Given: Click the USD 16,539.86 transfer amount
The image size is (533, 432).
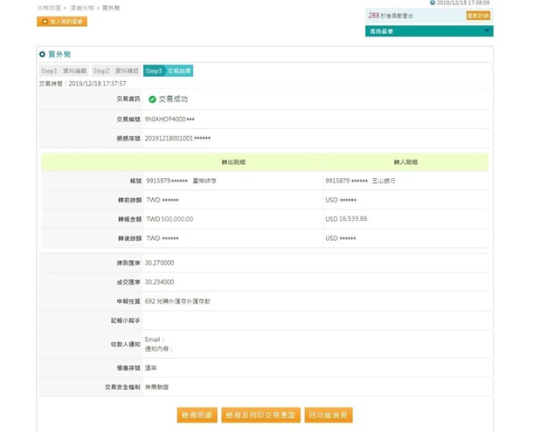Looking at the screenshot, I should tap(347, 219).
